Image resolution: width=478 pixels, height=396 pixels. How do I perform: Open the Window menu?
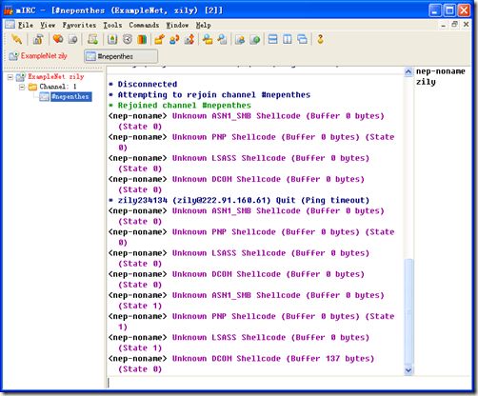pos(177,25)
